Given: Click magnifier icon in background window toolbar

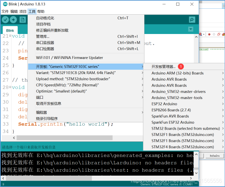Looking at the screenshot, I should click(x=201, y=34).
